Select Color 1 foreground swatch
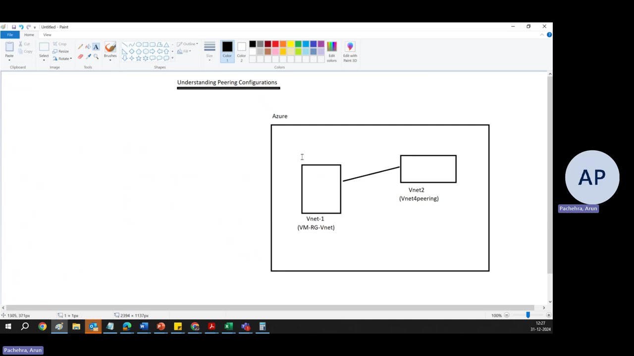 (227, 51)
